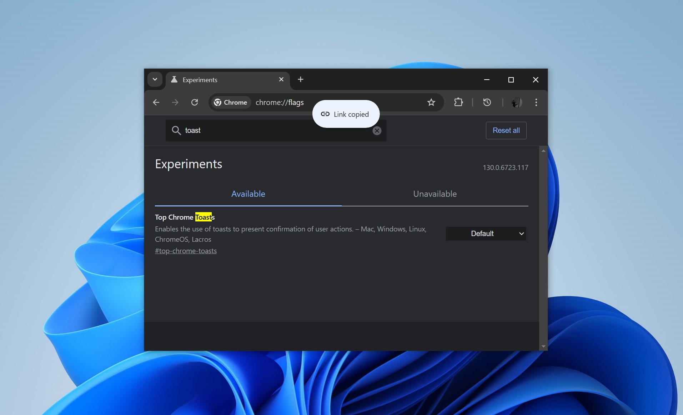Close the Chrome window
Screen dimensions: 683x415
[x=536, y=80]
